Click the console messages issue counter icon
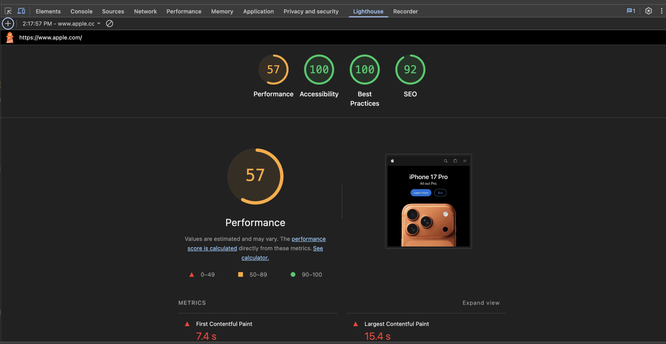Viewport: 666px width, 344px height. [631, 11]
